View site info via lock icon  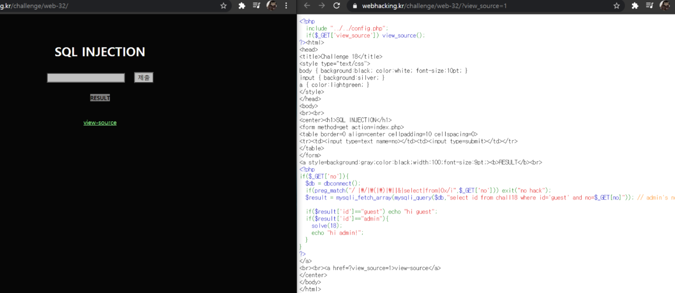[x=355, y=6]
